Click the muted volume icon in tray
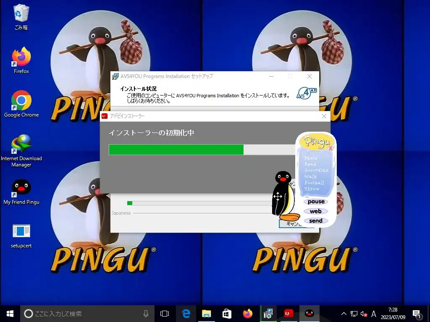 pos(364,314)
